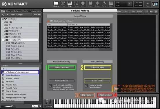Expand the MusicData (D:) drive
Viewport: 160px width, 109px height.
tap(5, 34)
